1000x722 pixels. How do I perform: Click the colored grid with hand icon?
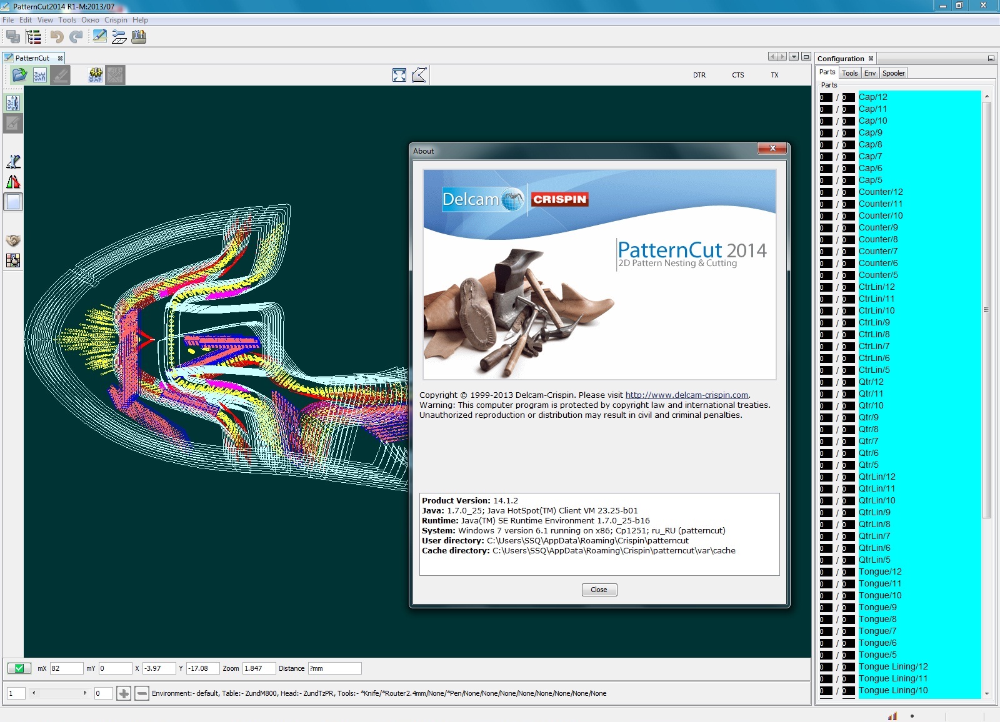(13, 260)
